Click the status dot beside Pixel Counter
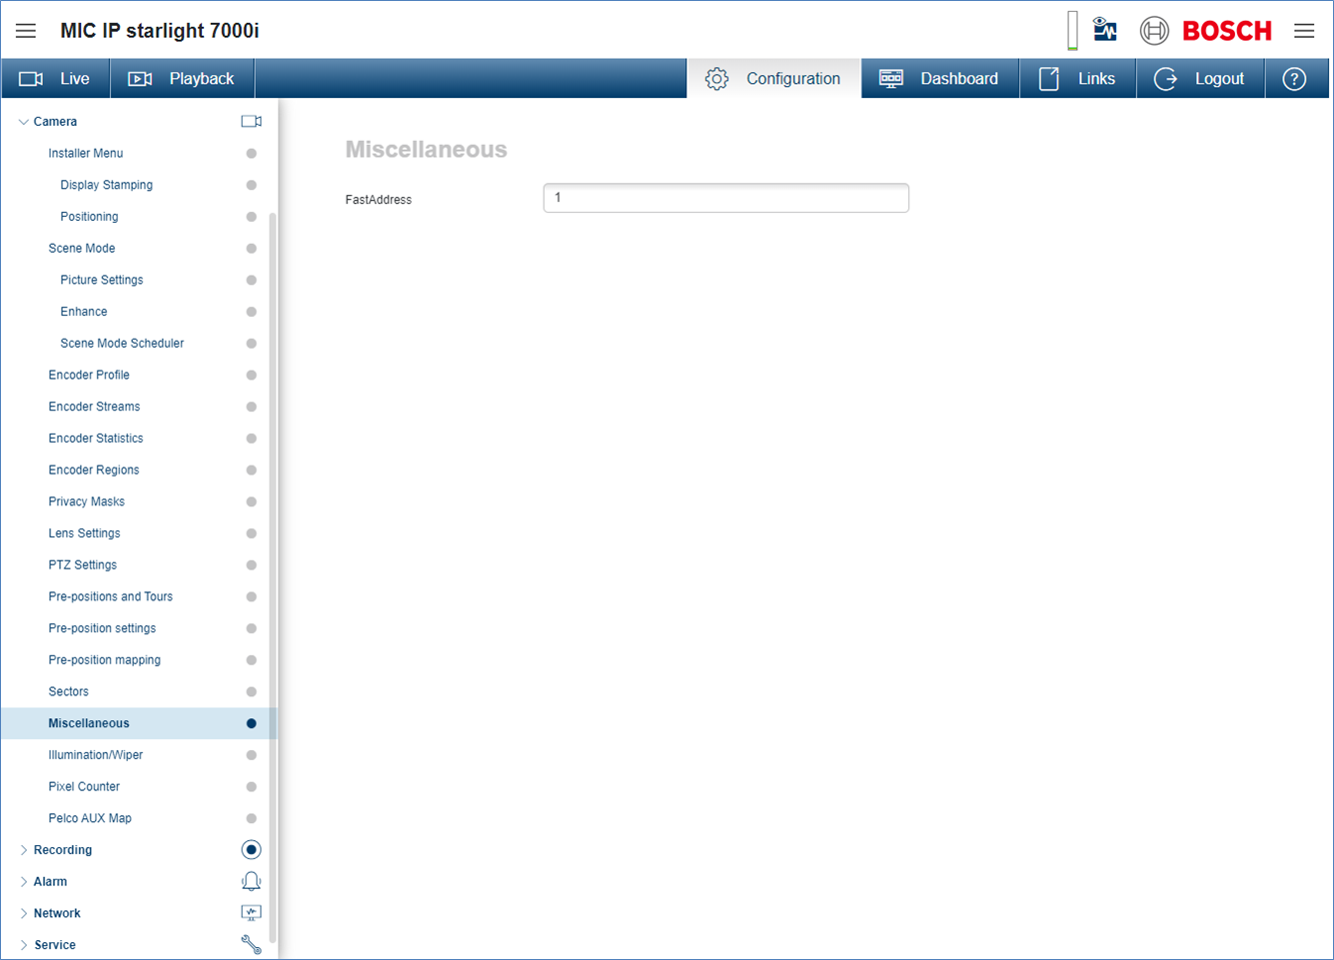Viewport: 1334px width, 960px height. coord(252,787)
